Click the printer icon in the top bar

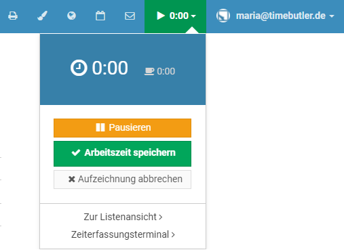tap(13, 16)
